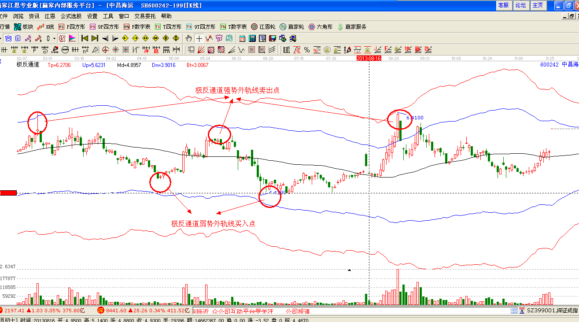Screen dimensions: 579x322
Task: Click the percent (%) tool icon
Action: [x=306, y=49]
